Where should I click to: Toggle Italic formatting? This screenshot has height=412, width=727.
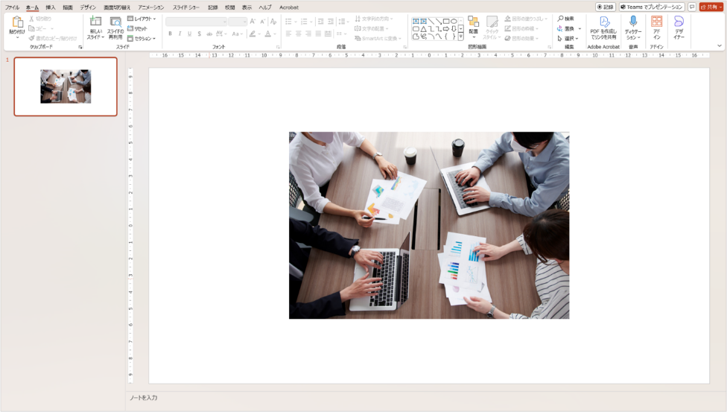point(180,34)
